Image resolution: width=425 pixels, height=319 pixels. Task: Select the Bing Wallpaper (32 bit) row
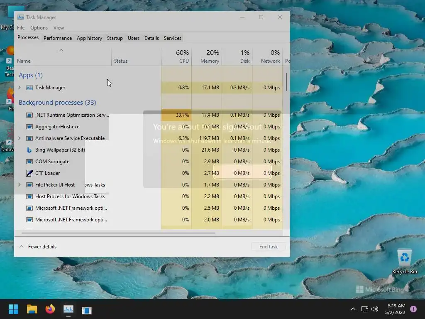tap(149, 150)
